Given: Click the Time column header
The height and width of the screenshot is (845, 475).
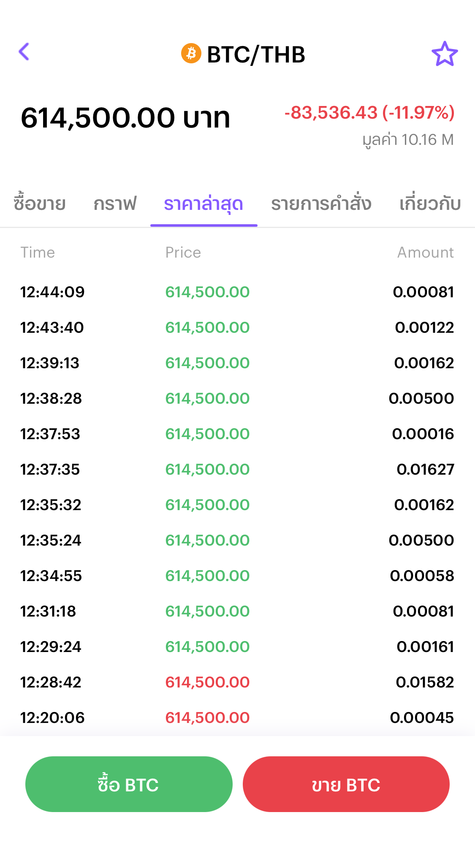Looking at the screenshot, I should point(38,253).
